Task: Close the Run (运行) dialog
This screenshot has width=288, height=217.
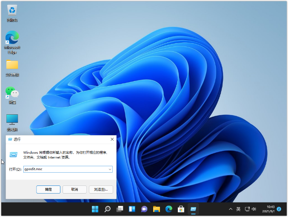Action: 112,139
